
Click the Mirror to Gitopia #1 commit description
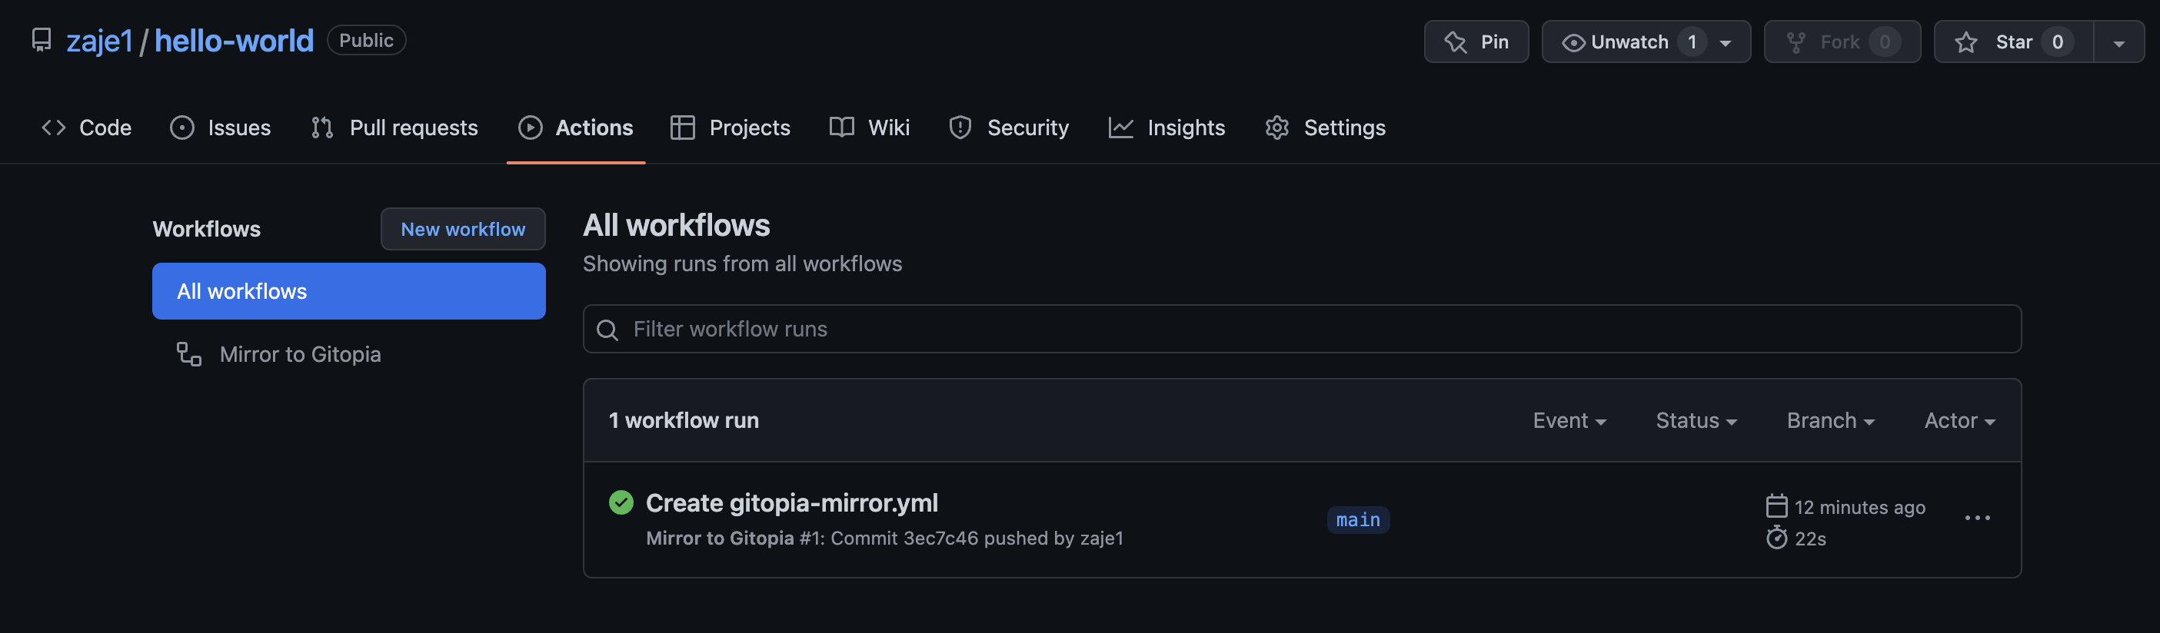coord(884,539)
